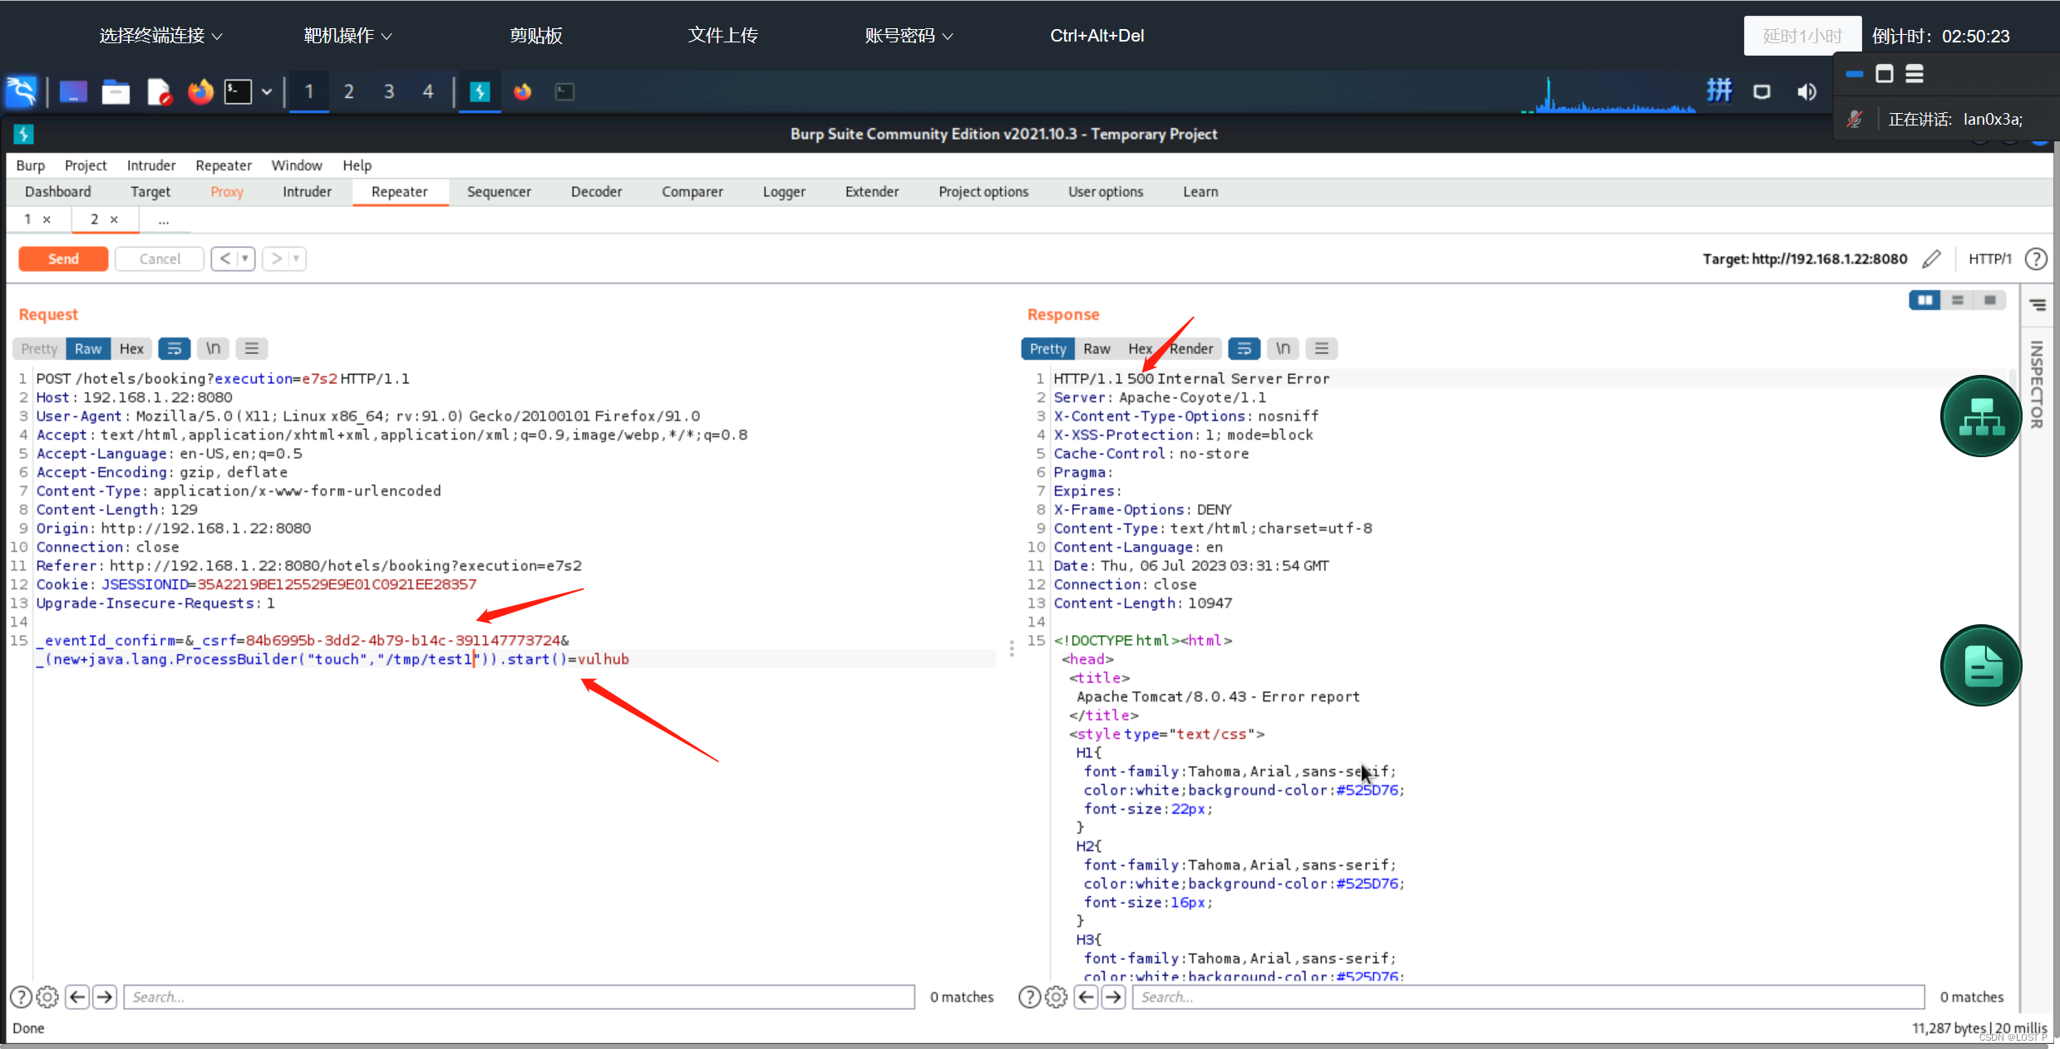Image resolution: width=2060 pixels, height=1049 pixels.
Task: Open request panel hamburger menu
Action: 252,348
